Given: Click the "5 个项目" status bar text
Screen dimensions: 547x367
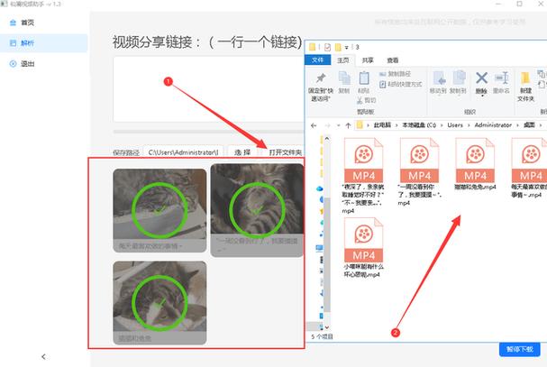Looking at the screenshot, I should point(322,336).
